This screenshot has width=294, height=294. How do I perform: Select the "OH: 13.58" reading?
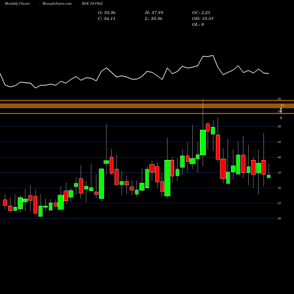[x=203, y=19]
